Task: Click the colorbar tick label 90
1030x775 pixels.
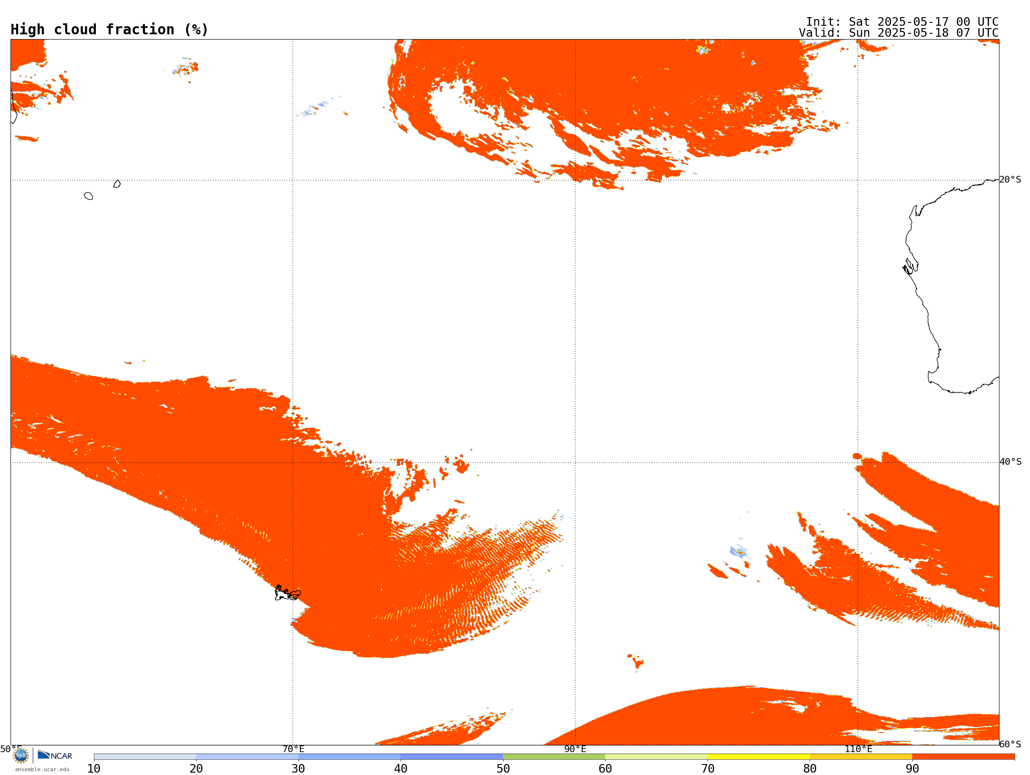Action: click(912, 768)
